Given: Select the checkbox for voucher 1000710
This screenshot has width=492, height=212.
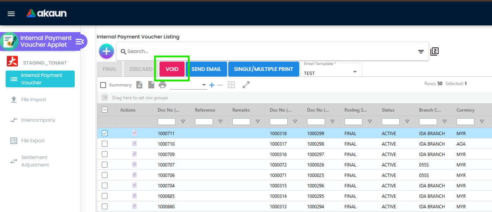Looking at the screenshot, I should 105,144.
